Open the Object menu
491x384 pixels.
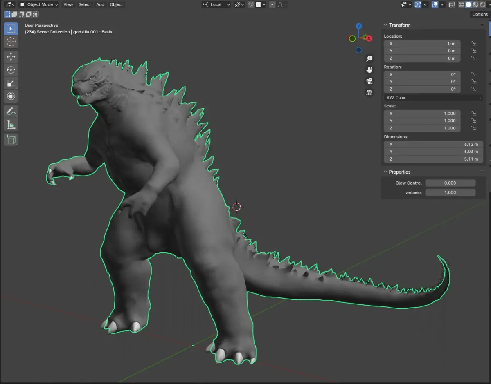pyautogui.click(x=116, y=4)
